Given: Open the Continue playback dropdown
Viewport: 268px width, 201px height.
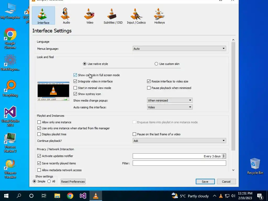Looking at the screenshot, I should coord(179,141).
